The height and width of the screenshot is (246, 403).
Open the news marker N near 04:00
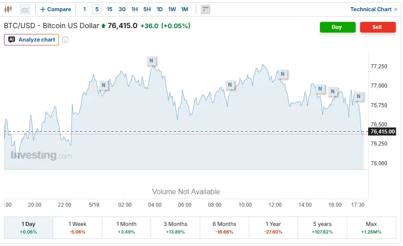(x=151, y=61)
